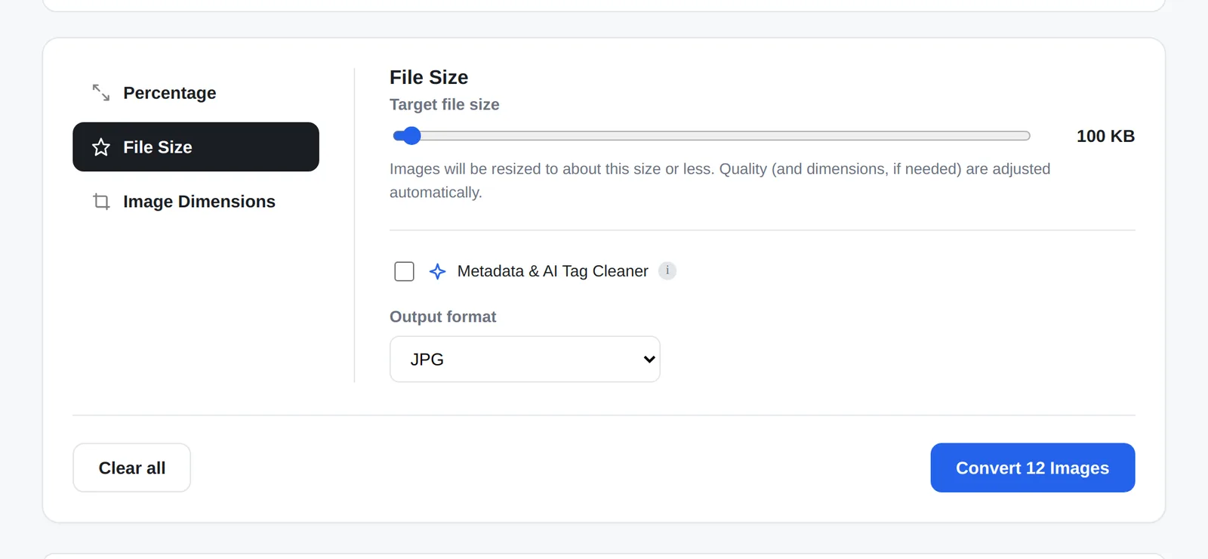Open the info tooltip icon after Tag Cleaner
The height and width of the screenshot is (559, 1208).
[667, 270]
